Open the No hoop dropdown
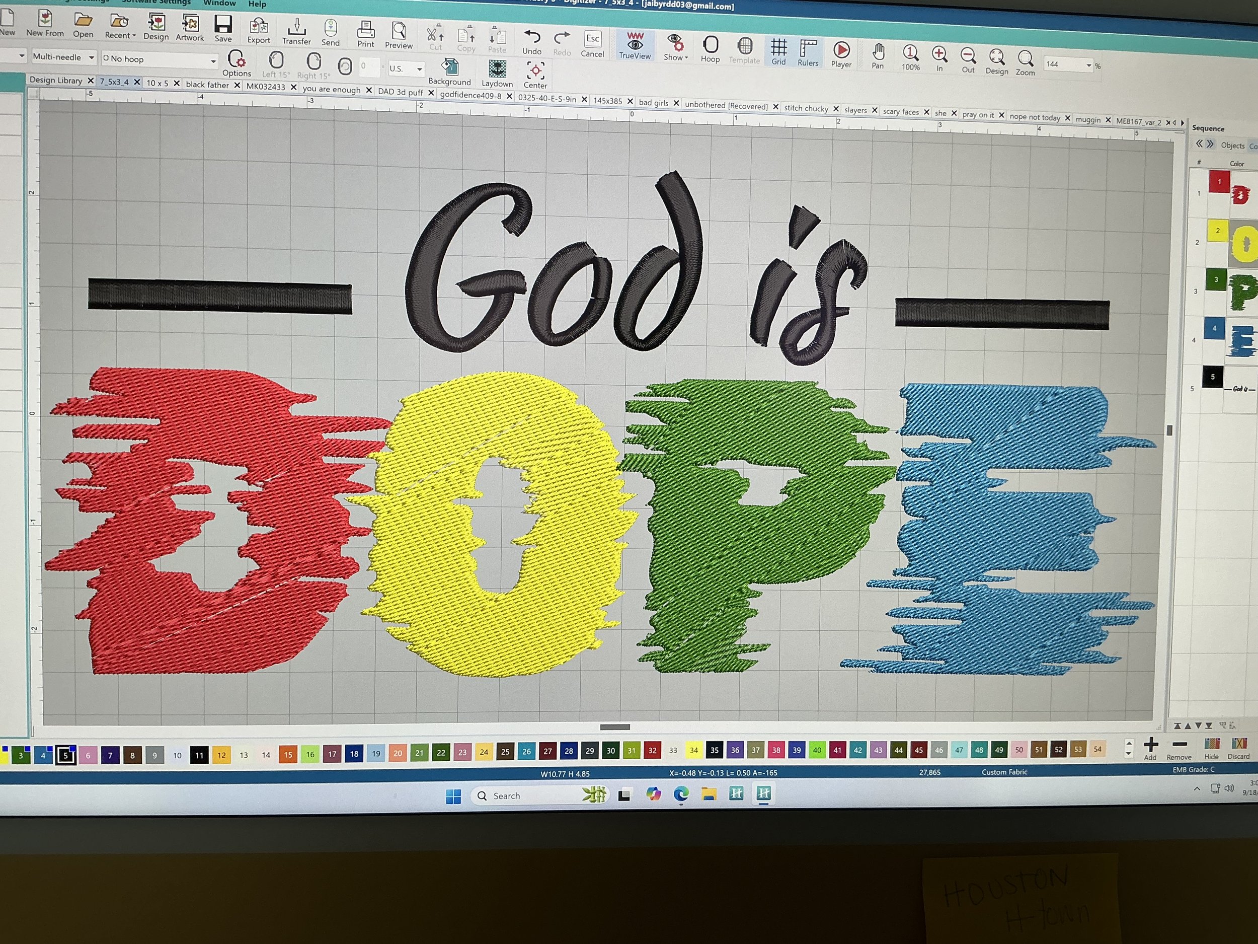The height and width of the screenshot is (944, 1258). (213, 60)
